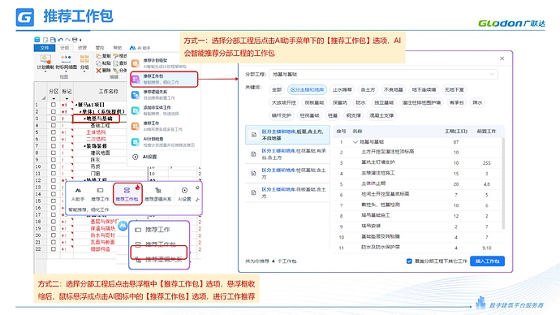Click the print icon in quick access bar
Viewport: 560px width, 315px height.
75,40
